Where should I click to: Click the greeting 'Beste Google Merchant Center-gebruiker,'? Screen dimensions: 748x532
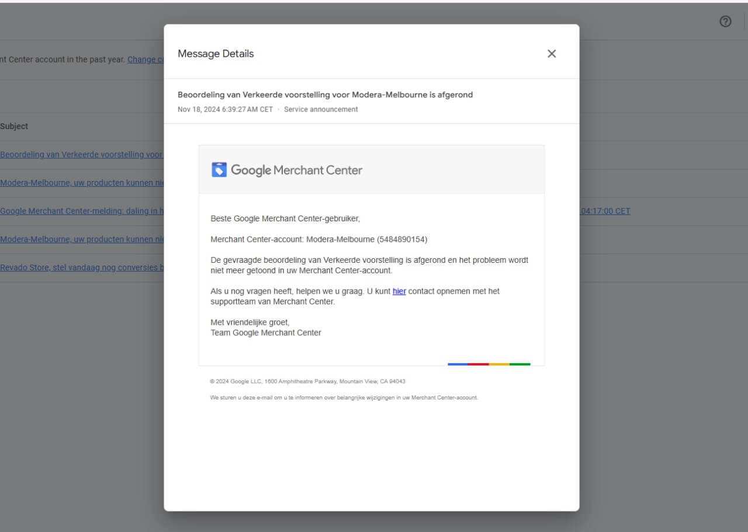pyautogui.click(x=285, y=218)
